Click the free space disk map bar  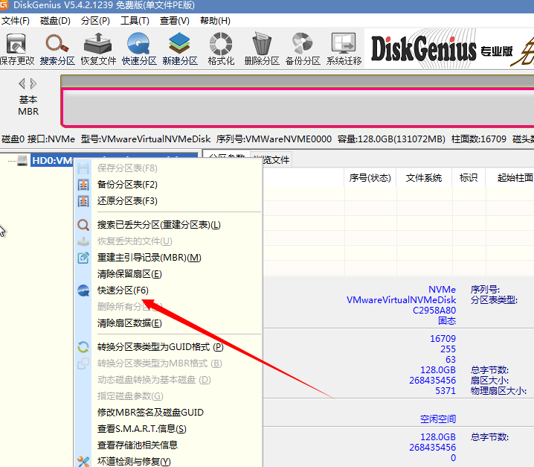click(298, 107)
